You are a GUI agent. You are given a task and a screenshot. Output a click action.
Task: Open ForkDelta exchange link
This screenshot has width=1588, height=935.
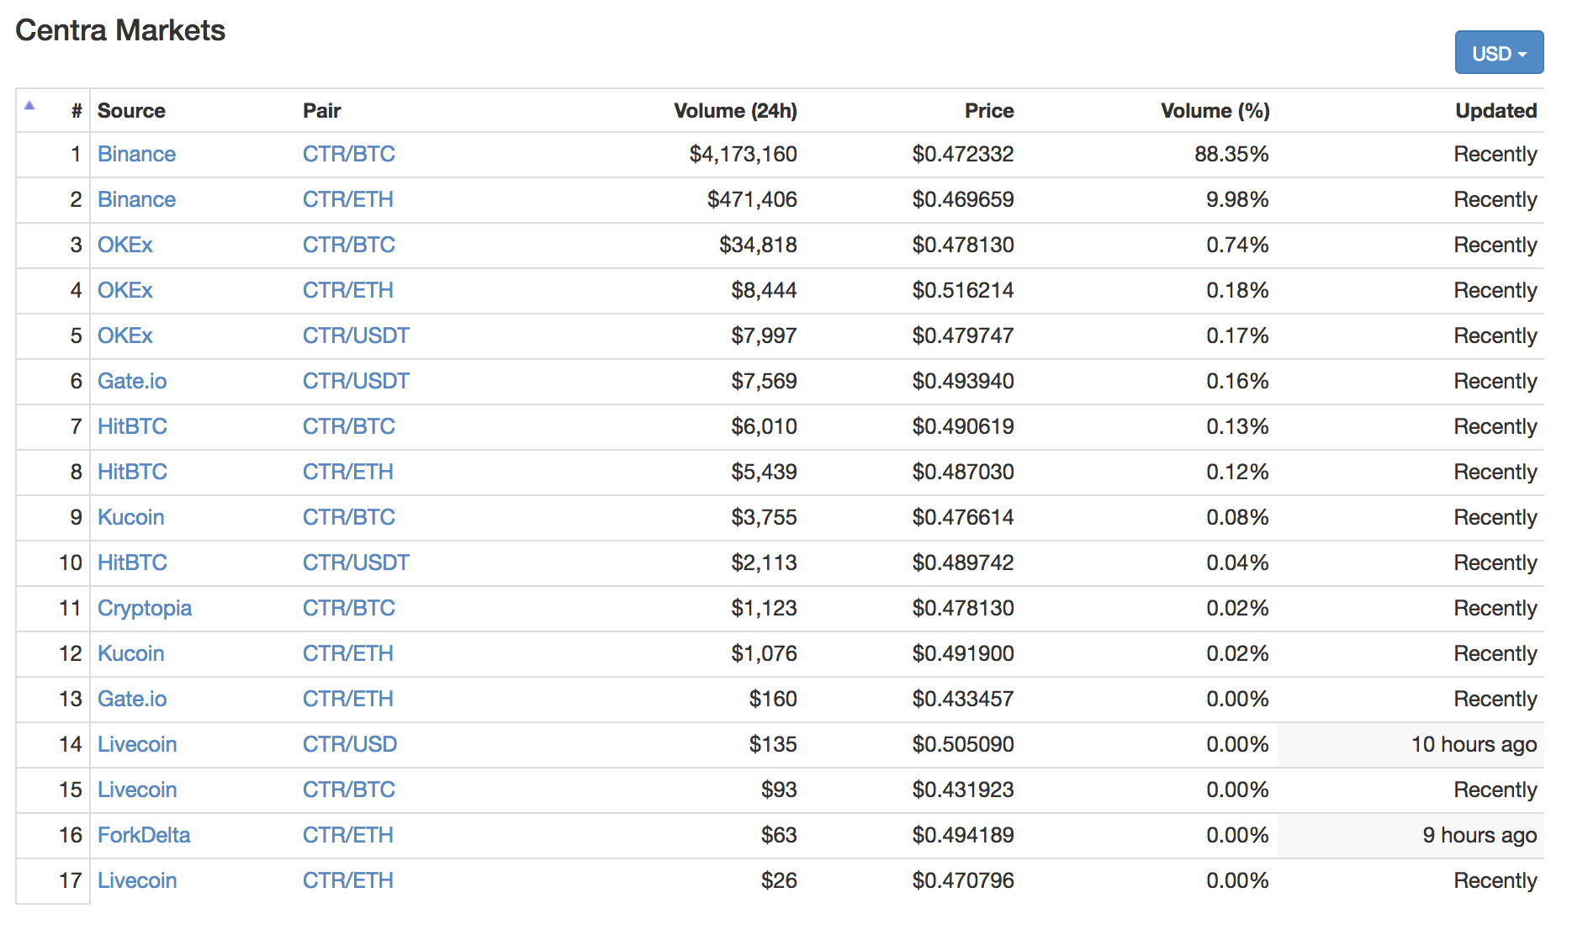pos(144,835)
